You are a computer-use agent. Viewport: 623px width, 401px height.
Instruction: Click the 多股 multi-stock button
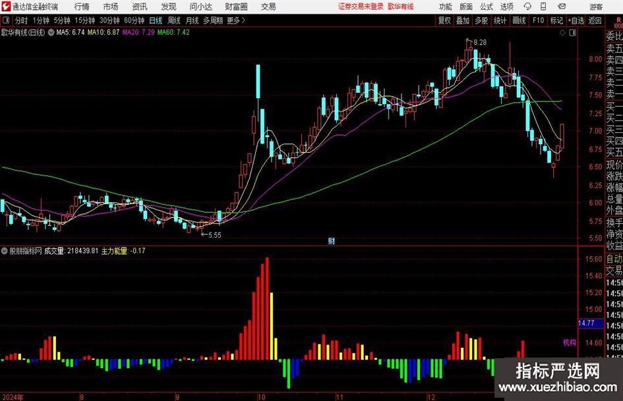pyautogui.click(x=481, y=20)
